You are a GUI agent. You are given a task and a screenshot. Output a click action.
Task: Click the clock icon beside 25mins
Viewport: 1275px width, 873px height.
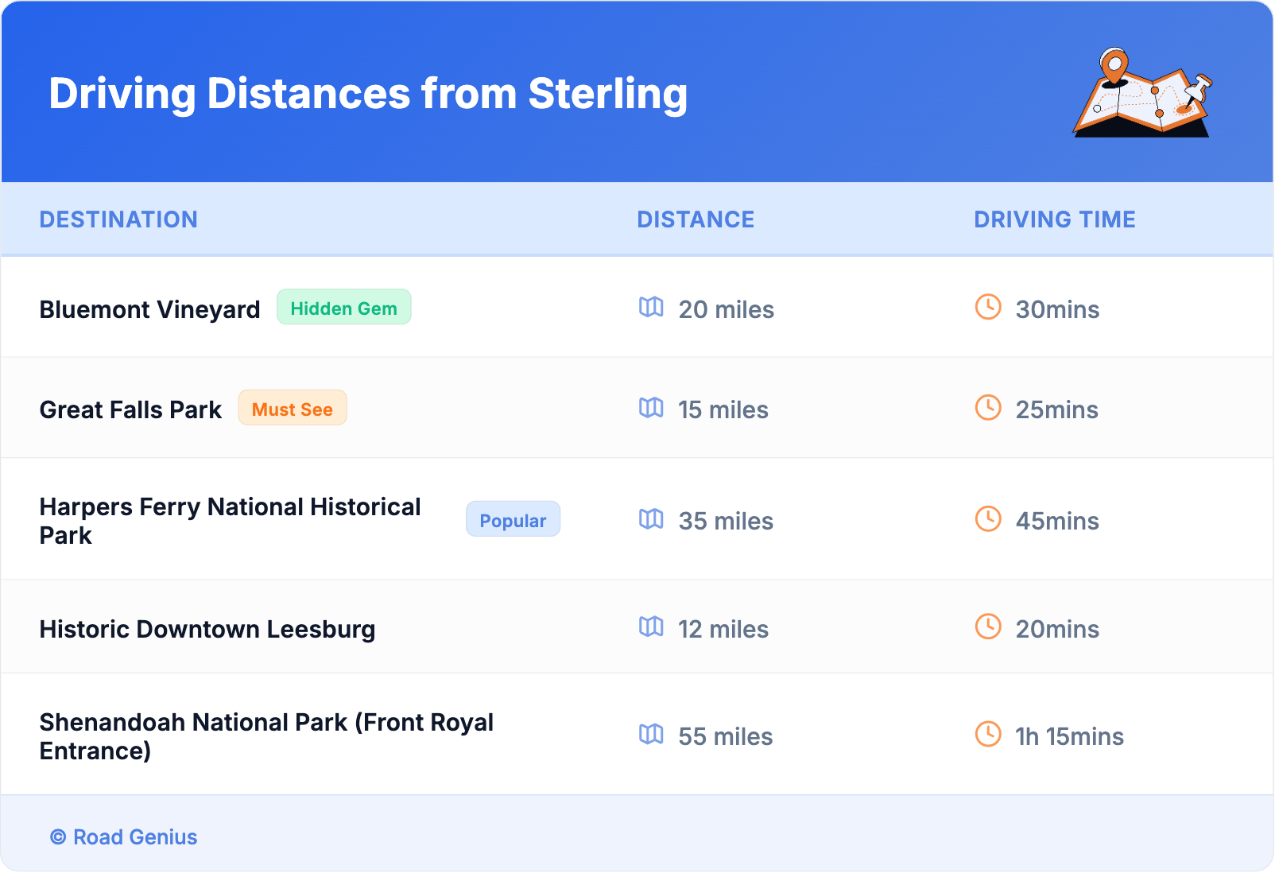[x=988, y=408]
